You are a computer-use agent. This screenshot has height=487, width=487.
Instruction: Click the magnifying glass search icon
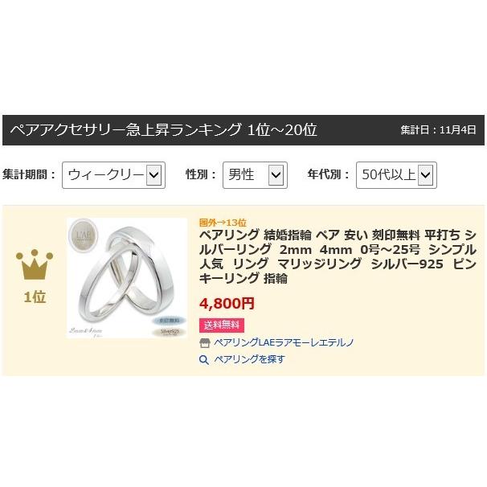(204, 360)
